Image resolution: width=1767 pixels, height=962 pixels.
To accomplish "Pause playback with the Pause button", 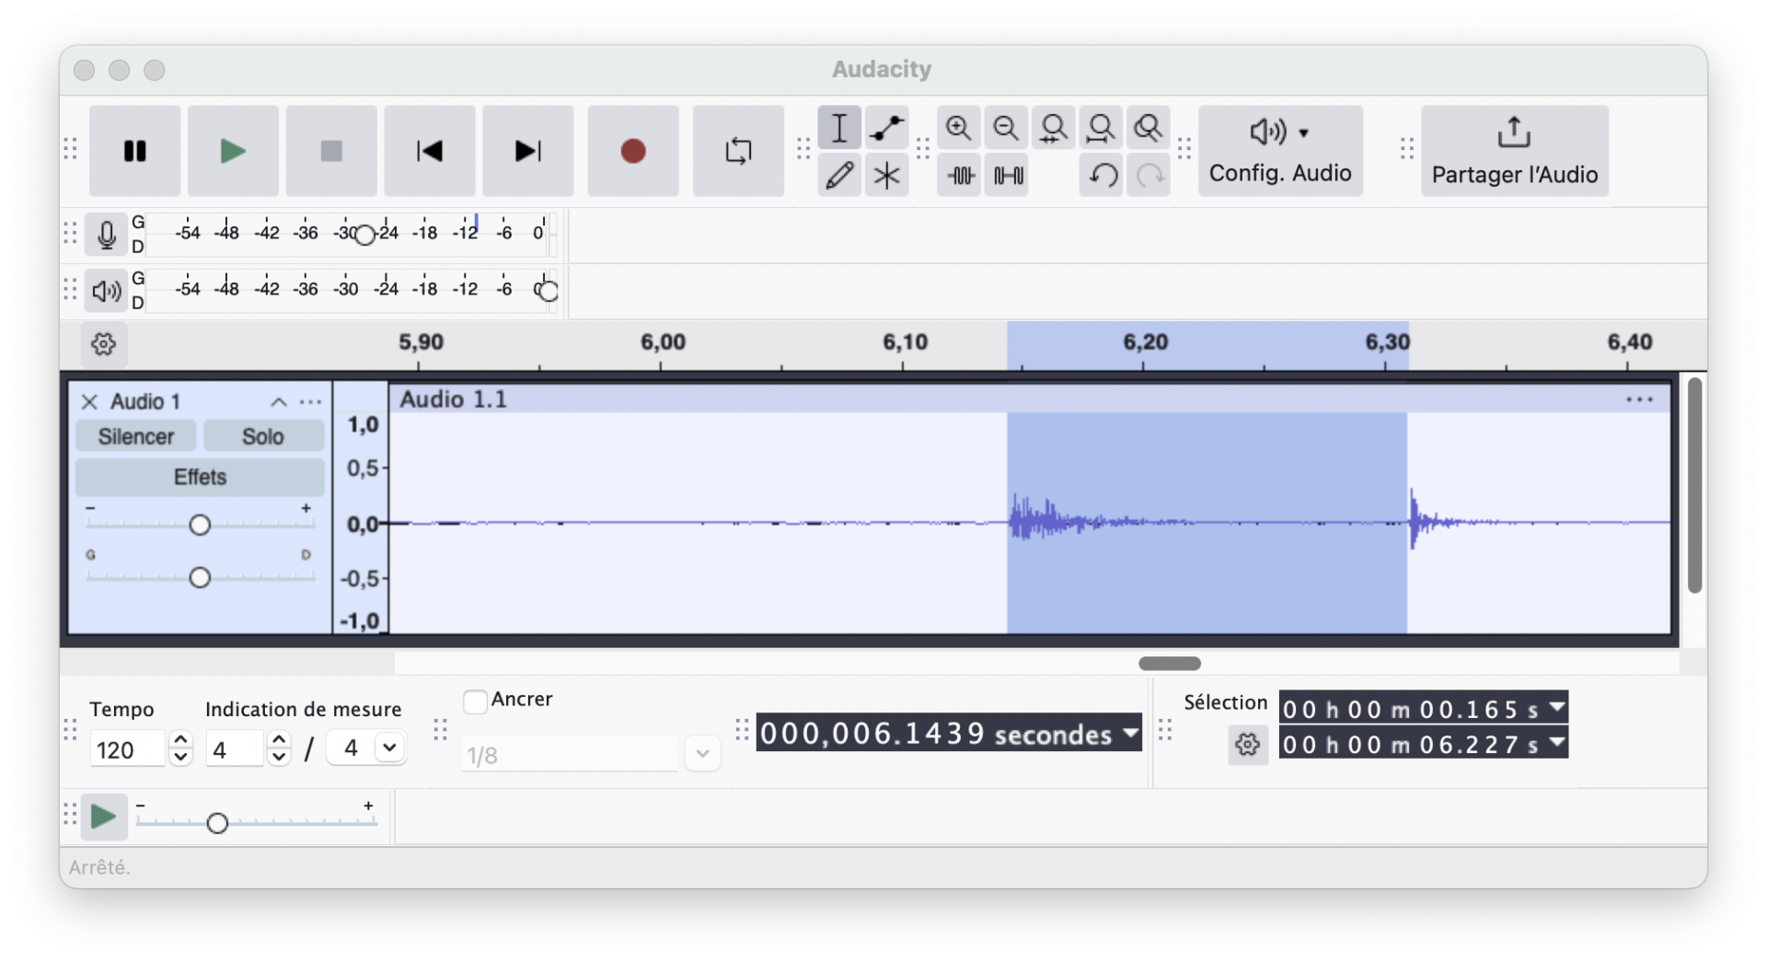I will pos(134,151).
